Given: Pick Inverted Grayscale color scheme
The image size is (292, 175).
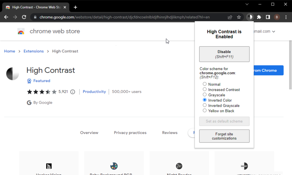Looking at the screenshot, I should pyautogui.click(x=205, y=106).
